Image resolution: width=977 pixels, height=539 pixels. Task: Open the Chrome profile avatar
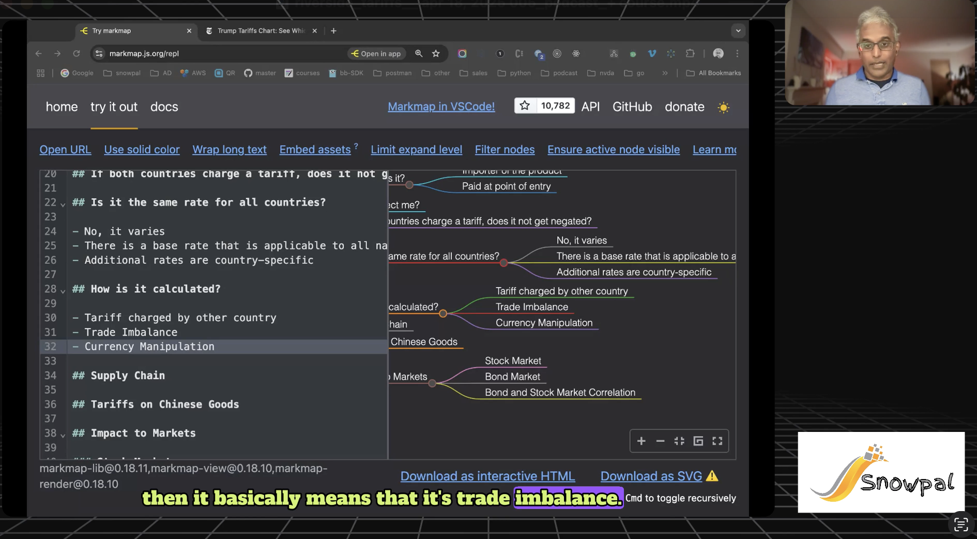(x=718, y=53)
